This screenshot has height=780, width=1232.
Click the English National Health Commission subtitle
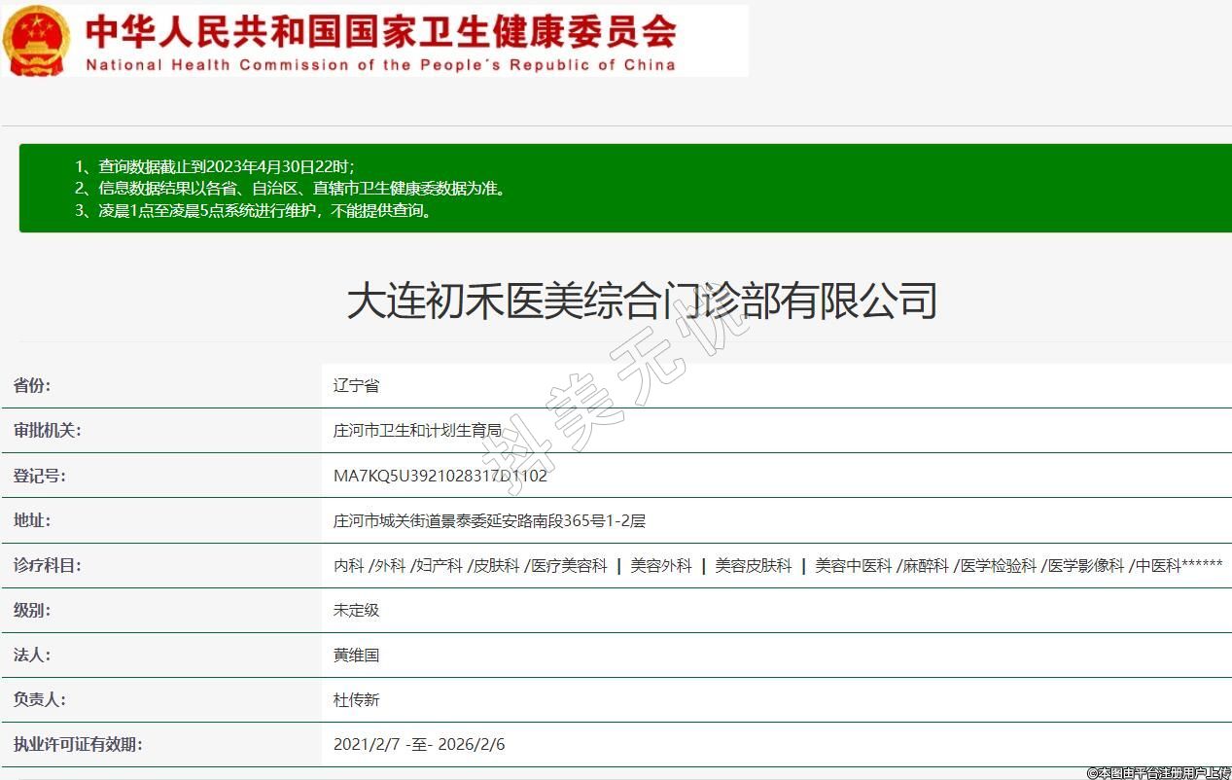(380, 65)
